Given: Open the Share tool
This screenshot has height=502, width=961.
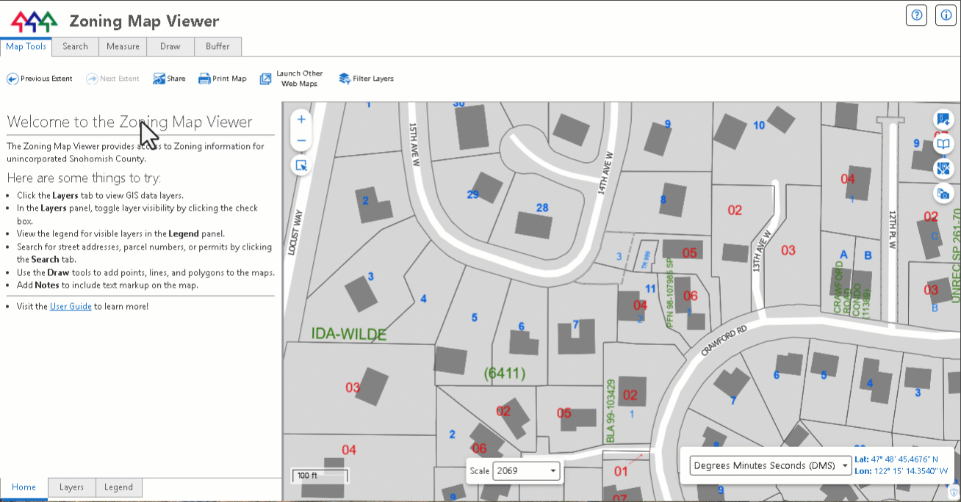Looking at the screenshot, I should (x=169, y=79).
